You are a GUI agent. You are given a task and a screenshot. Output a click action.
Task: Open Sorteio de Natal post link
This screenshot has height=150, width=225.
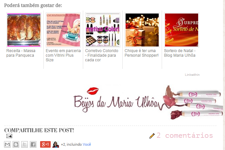click(x=180, y=53)
